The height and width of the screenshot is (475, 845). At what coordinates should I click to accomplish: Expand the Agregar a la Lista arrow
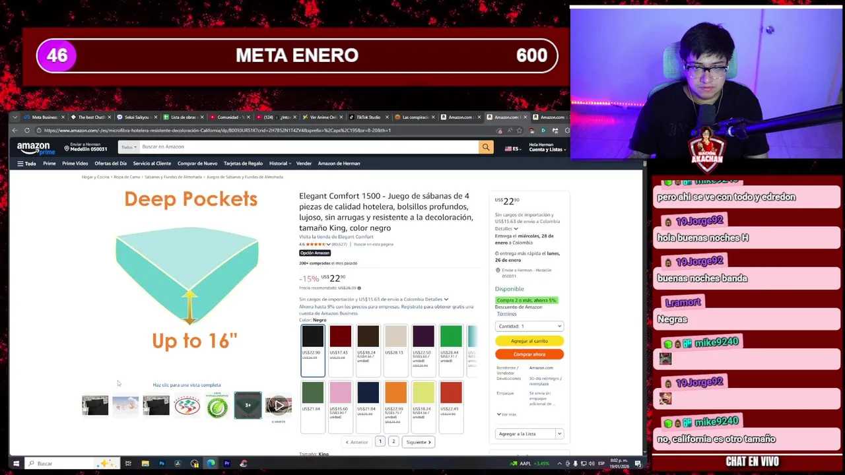point(559,434)
